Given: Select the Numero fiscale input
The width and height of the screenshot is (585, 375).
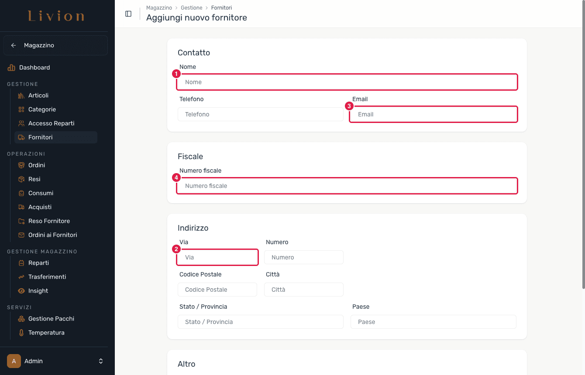Looking at the screenshot, I should (347, 186).
